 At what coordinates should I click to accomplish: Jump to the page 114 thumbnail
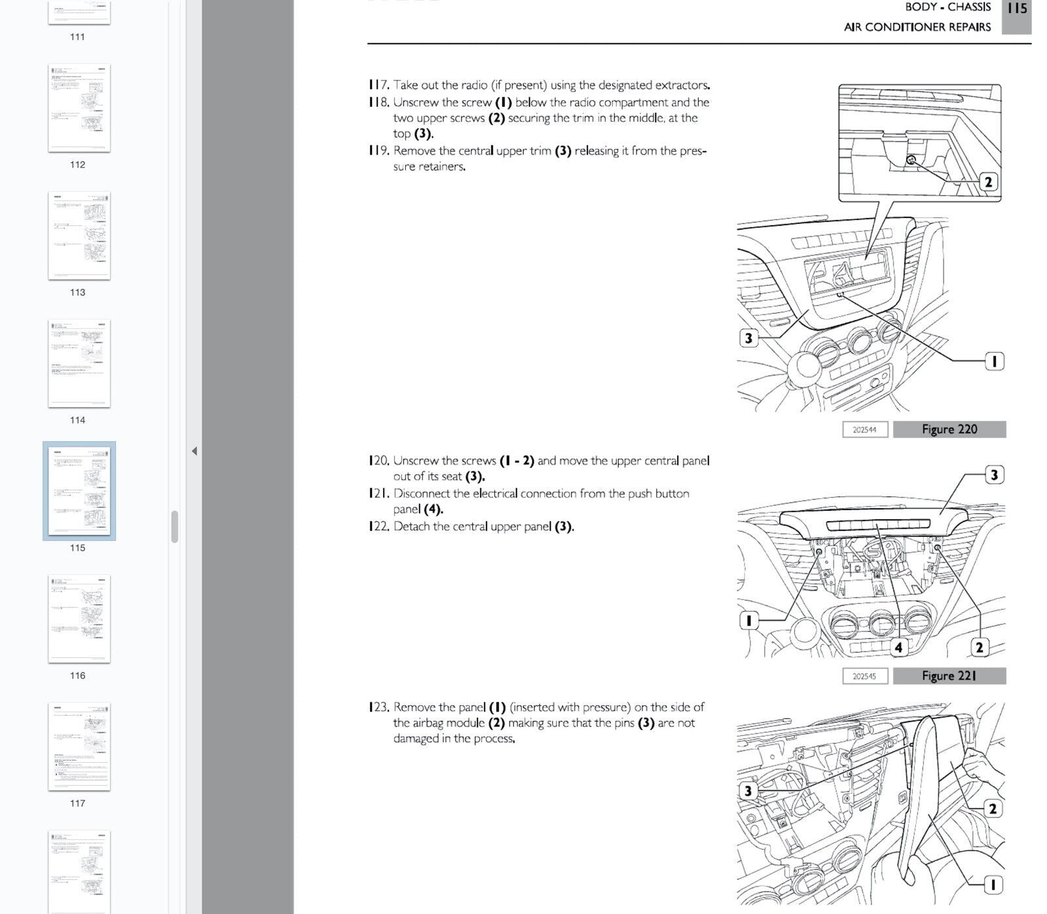[x=79, y=363]
